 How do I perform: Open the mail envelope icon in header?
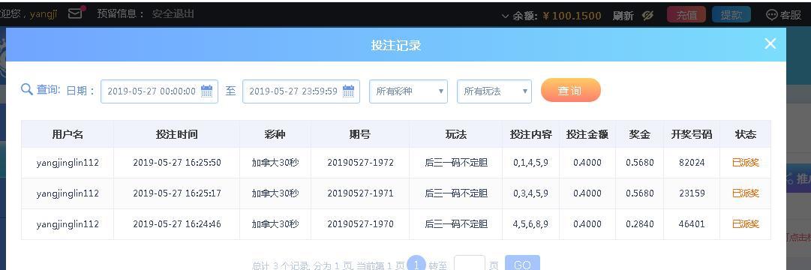tap(76, 14)
